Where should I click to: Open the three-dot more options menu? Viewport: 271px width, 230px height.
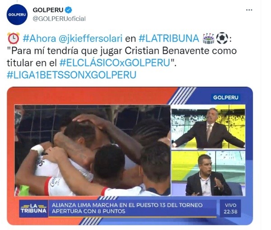[x=249, y=10]
